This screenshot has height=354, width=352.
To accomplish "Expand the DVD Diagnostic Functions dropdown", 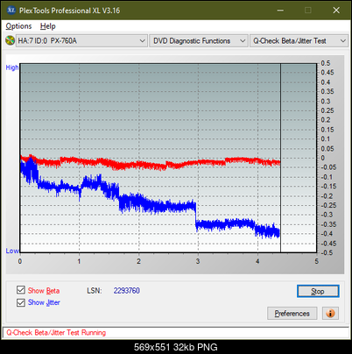I will (x=199, y=41).
